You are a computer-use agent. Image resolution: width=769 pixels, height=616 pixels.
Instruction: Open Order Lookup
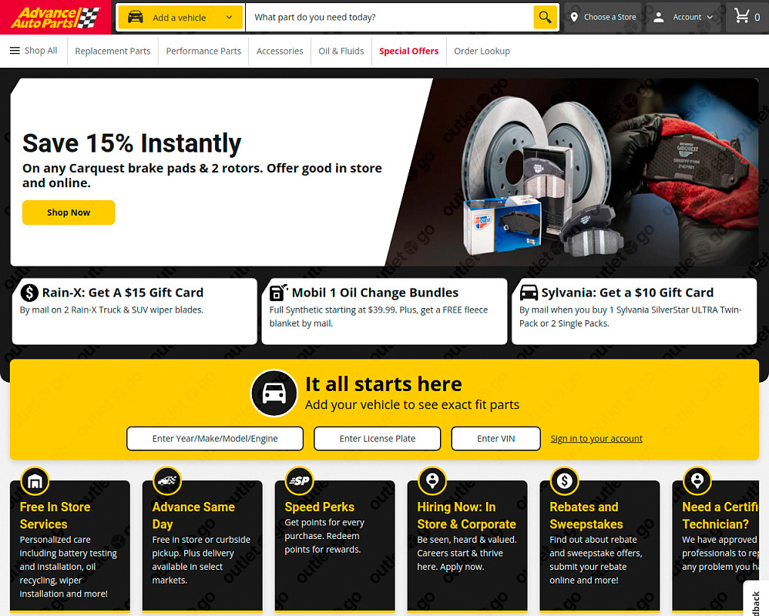pyautogui.click(x=482, y=51)
